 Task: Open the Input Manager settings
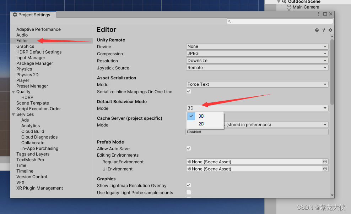tap(31, 57)
